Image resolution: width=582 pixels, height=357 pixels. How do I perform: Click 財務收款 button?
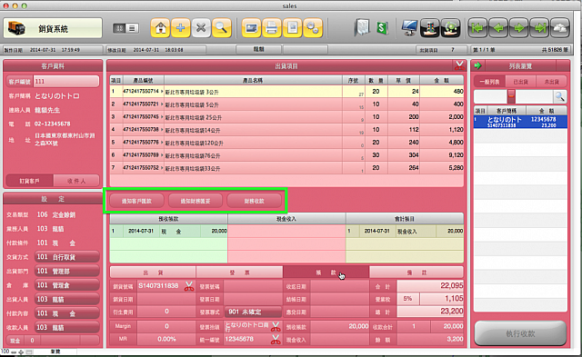point(255,201)
